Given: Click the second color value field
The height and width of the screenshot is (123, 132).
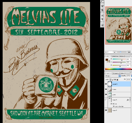Looking at the screenshot, I should click(129, 62).
